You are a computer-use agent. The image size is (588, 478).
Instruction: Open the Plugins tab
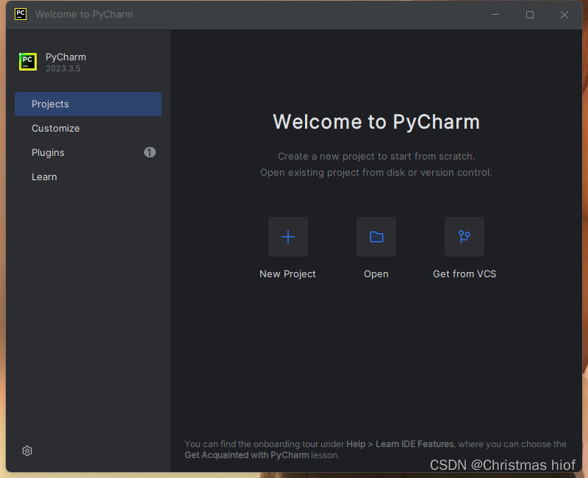point(88,152)
